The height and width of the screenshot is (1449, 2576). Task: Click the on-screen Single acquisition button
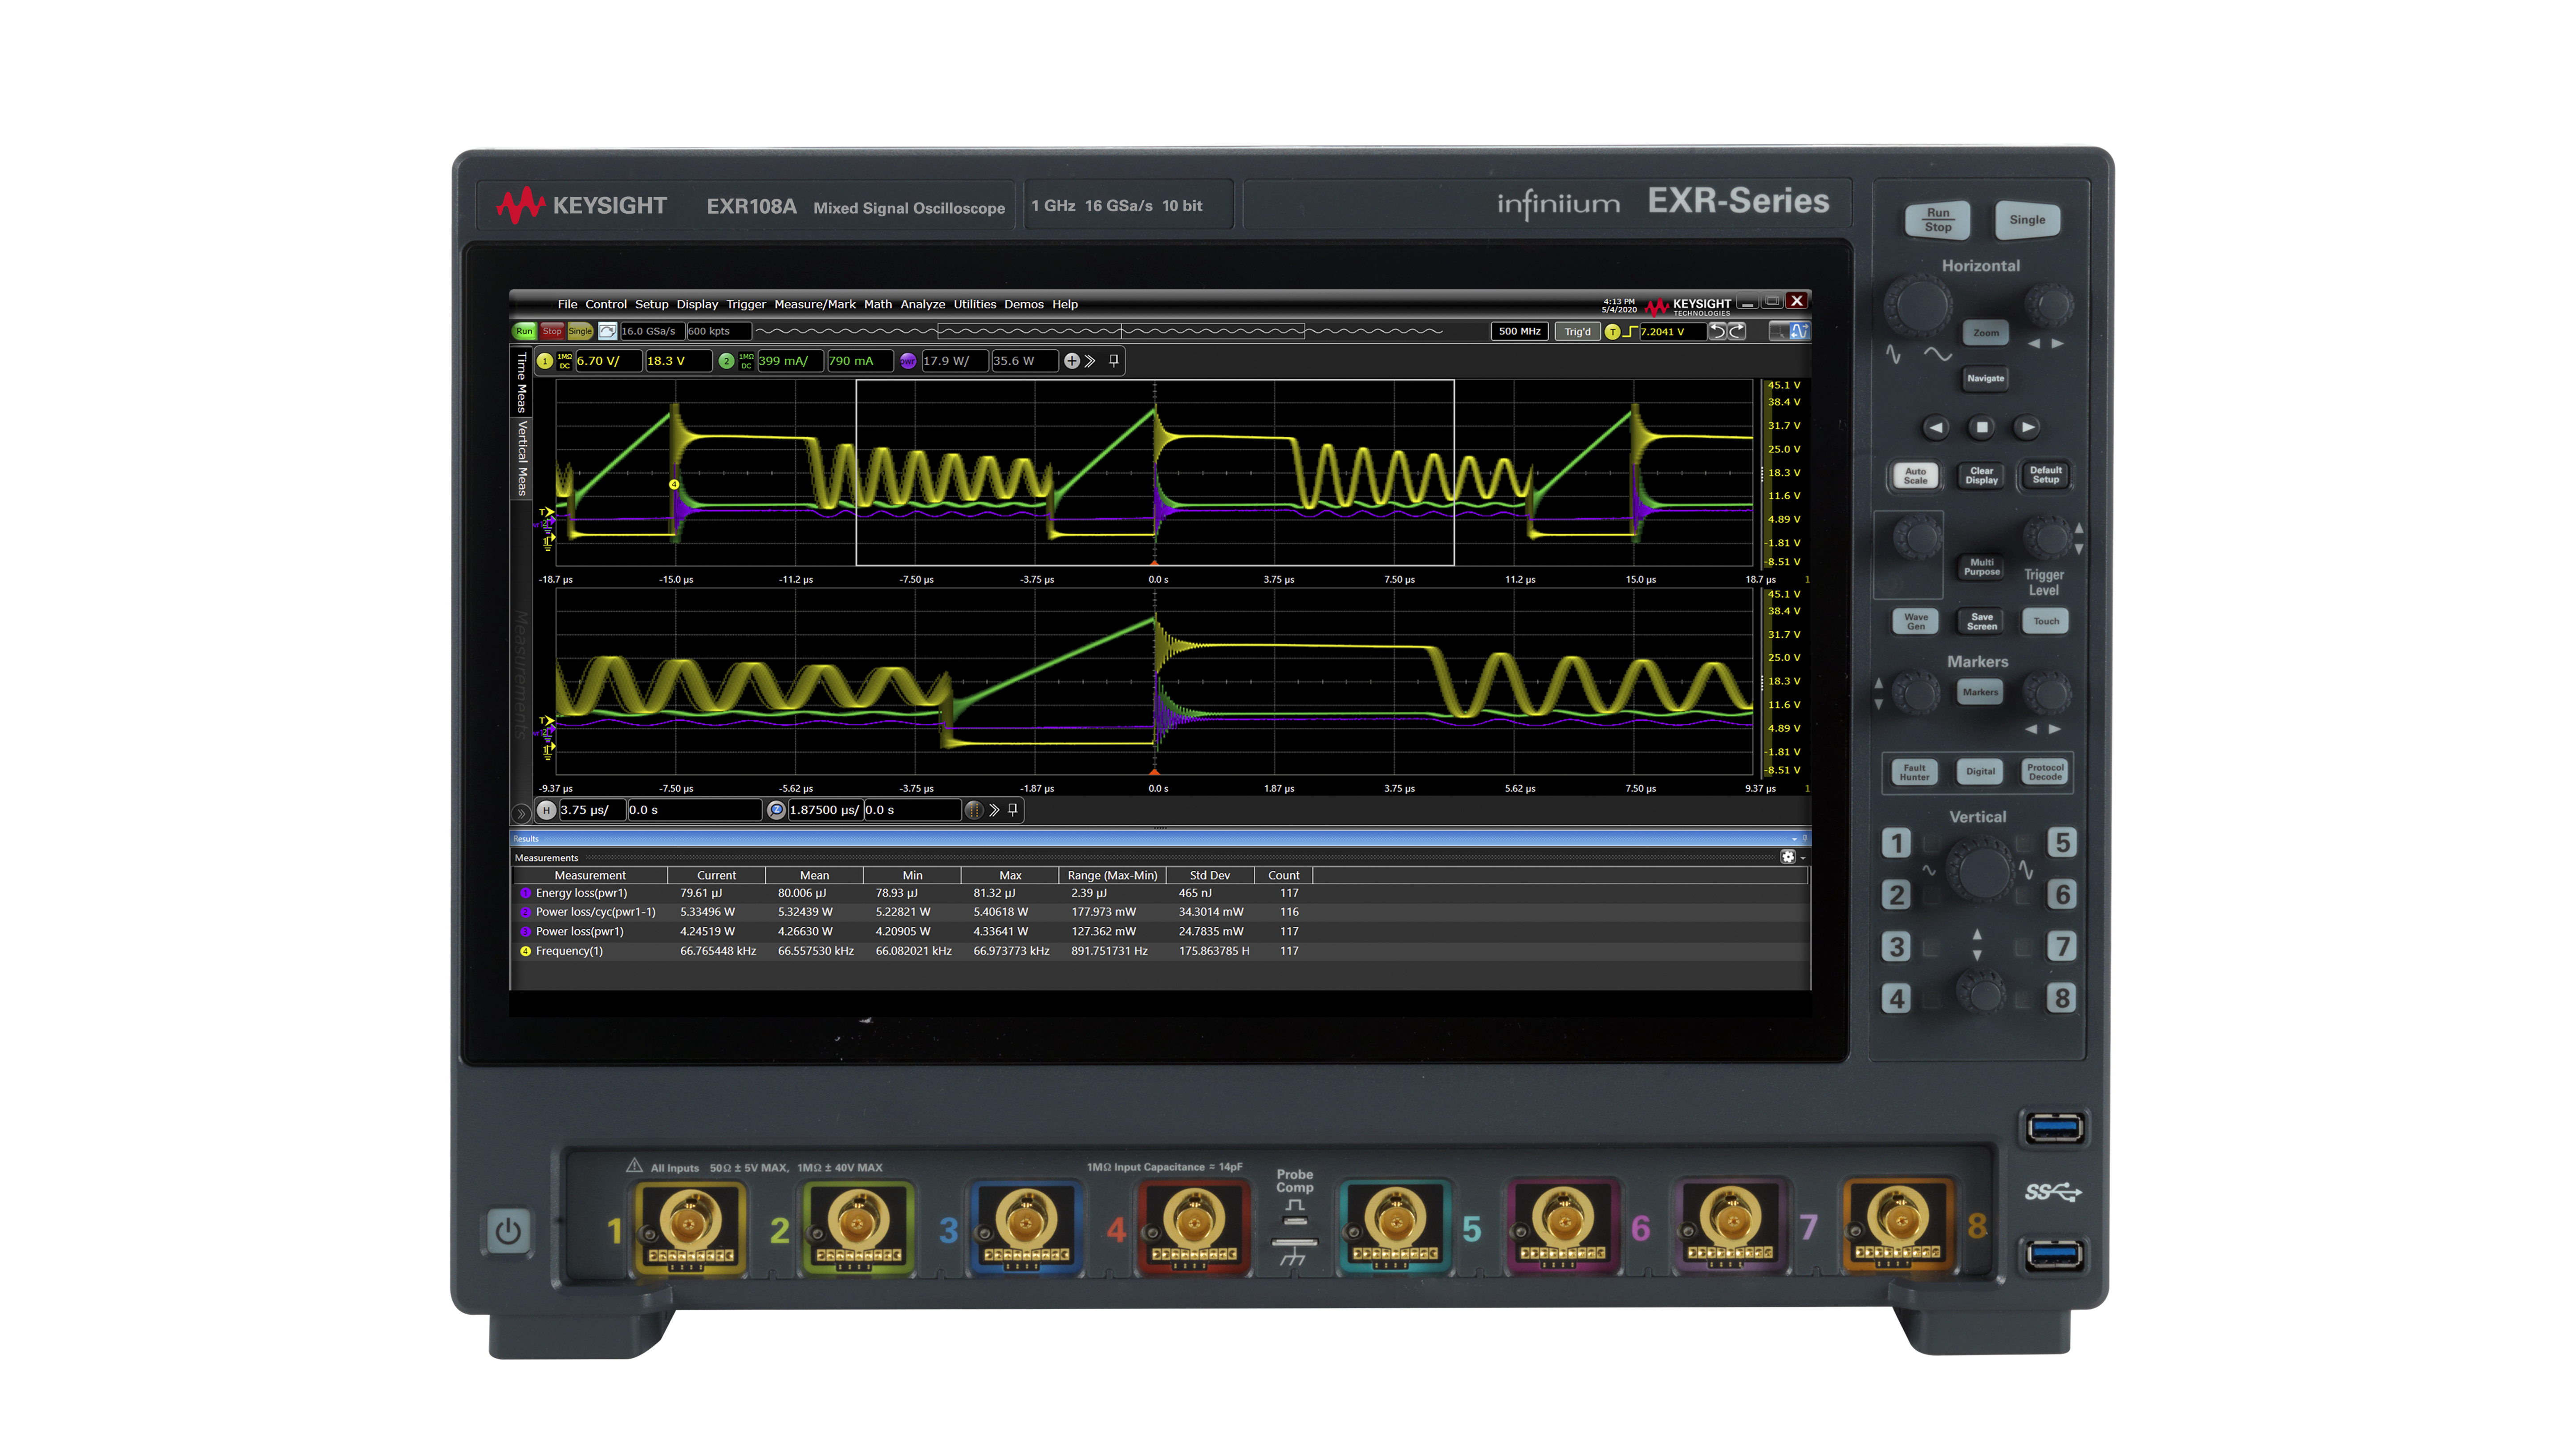click(580, 331)
